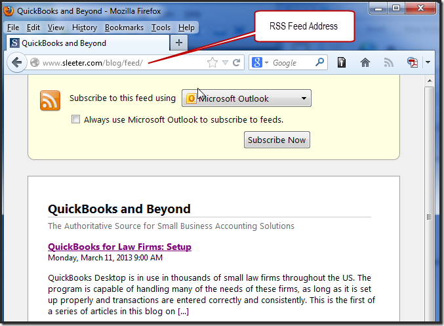Click the Subscribe Now button
Viewport: 444px width, 326px height.
point(277,140)
